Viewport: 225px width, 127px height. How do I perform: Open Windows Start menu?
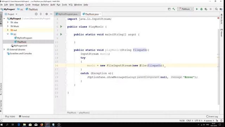(x=1, y=125)
